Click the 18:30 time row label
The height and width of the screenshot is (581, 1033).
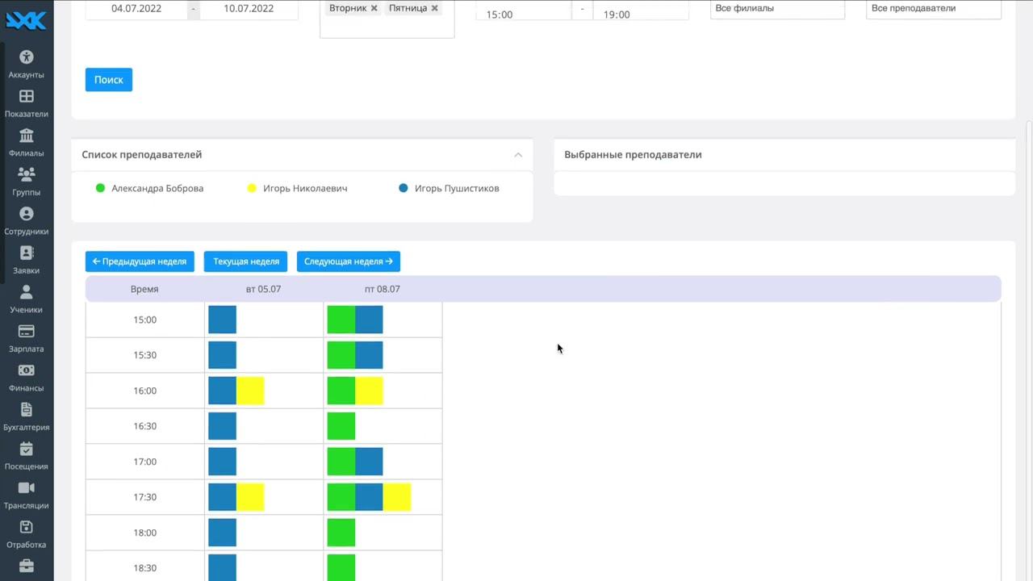pyautogui.click(x=145, y=568)
